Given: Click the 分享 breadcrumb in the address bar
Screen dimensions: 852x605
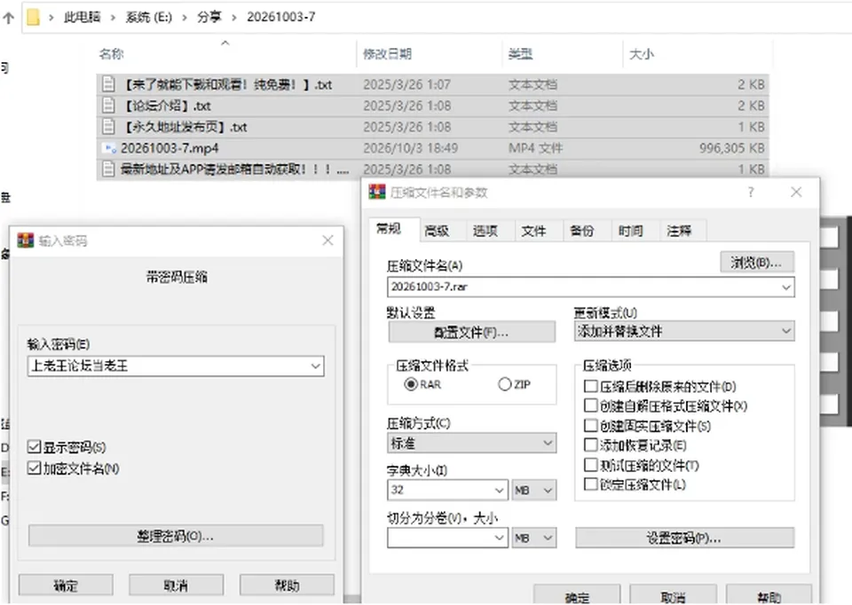Looking at the screenshot, I should (x=209, y=17).
